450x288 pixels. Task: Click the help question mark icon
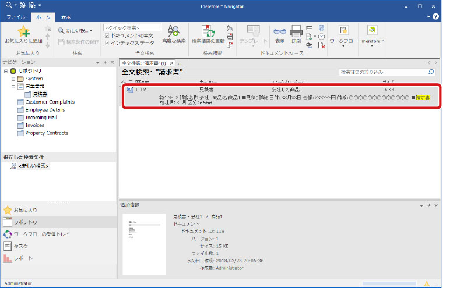coord(435,17)
